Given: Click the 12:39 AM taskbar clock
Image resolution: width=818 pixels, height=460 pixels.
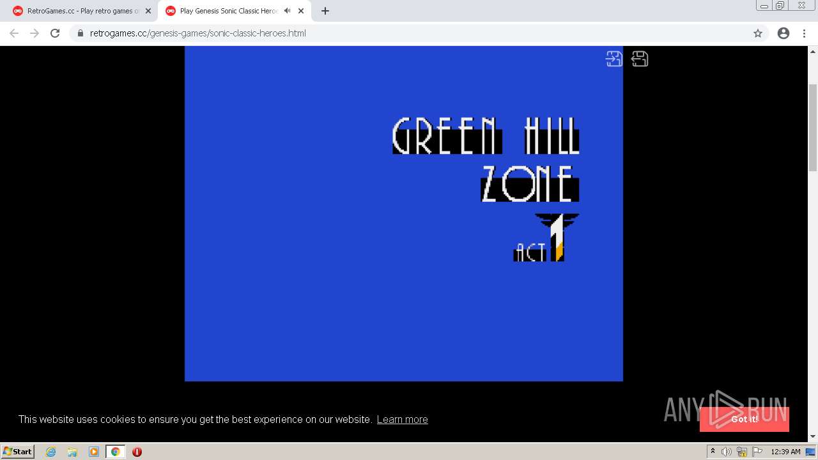Looking at the screenshot, I should click(x=785, y=452).
